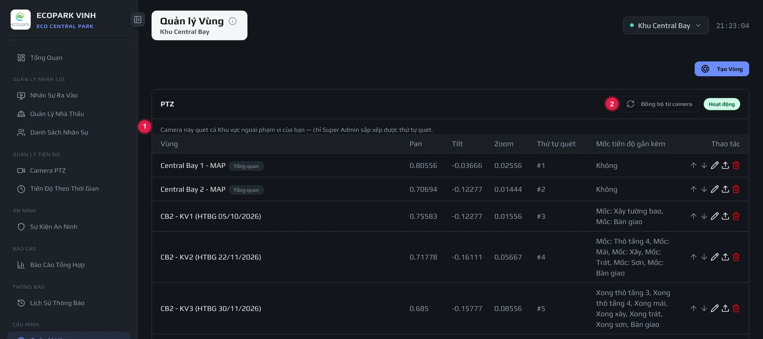Screen dimensions: 763x339
Task: Select the CB2 - KV2 (HTBG 22/11/2026) zone name
Action: click(x=211, y=257)
